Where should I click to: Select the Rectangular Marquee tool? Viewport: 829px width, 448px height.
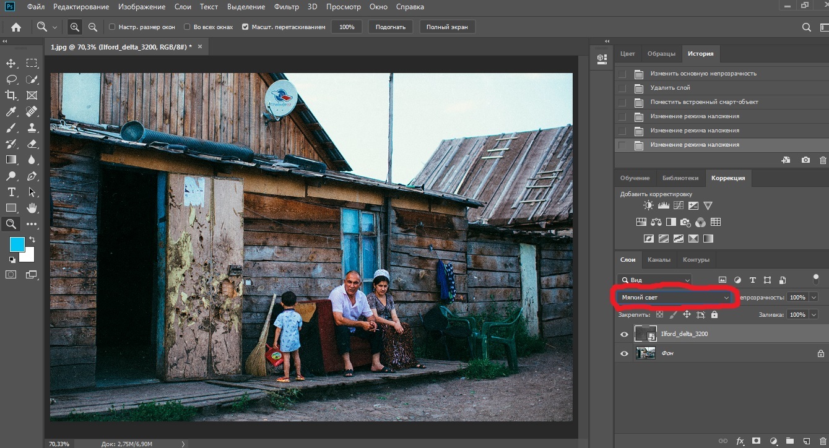point(32,63)
